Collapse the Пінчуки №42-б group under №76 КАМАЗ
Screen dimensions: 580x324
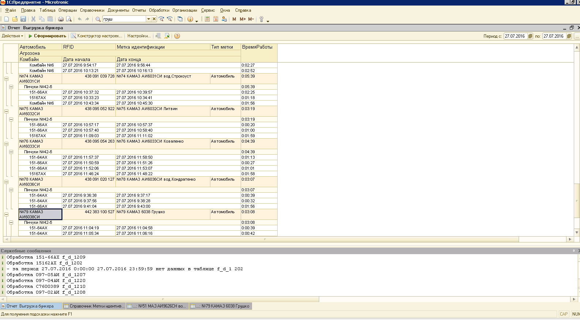point(11,152)
